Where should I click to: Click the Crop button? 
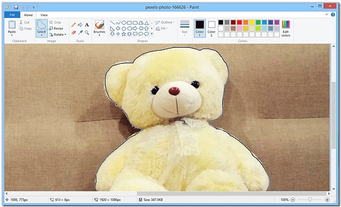click(x=55, y=22)
